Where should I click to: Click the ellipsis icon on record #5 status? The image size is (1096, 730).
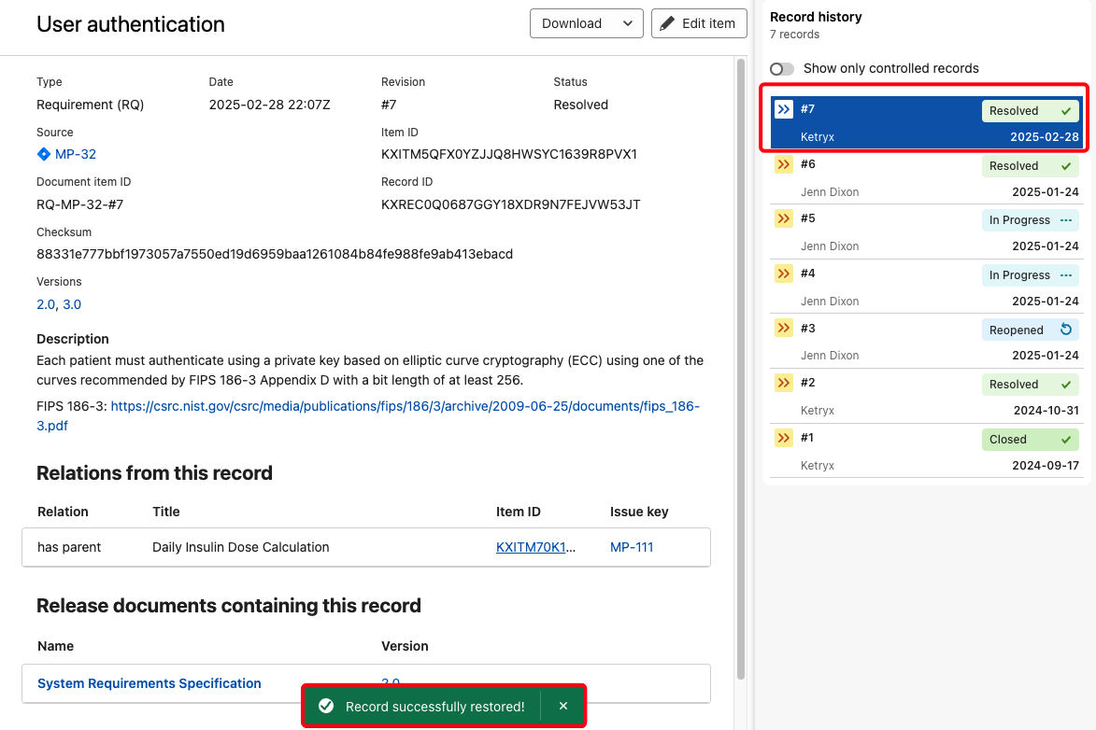[1066, 220]
